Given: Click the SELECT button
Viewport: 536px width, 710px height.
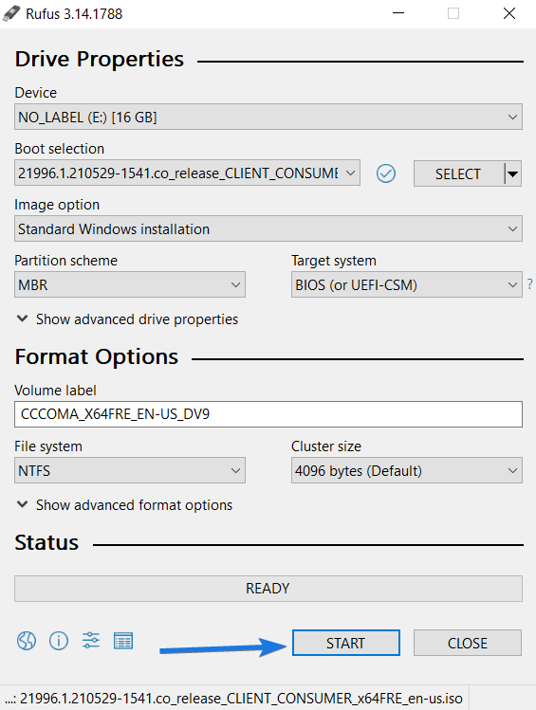Looking at the screenshot, I should pos(458,173).
